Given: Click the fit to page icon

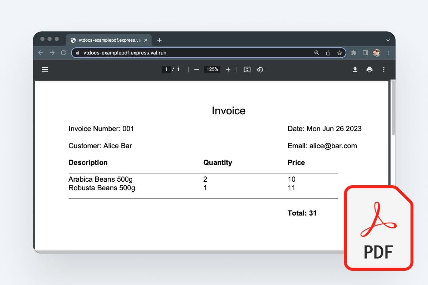Looking at the screenshot, I should pyautogui.click(x=247, y=69).
